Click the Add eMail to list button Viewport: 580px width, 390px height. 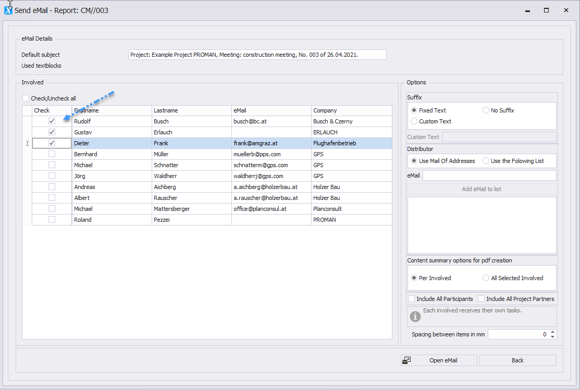point(482,189)
